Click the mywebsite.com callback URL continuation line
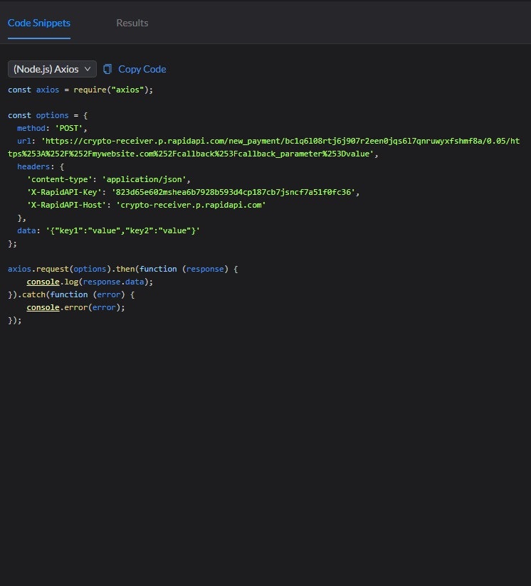 click(x=193, y=154)
